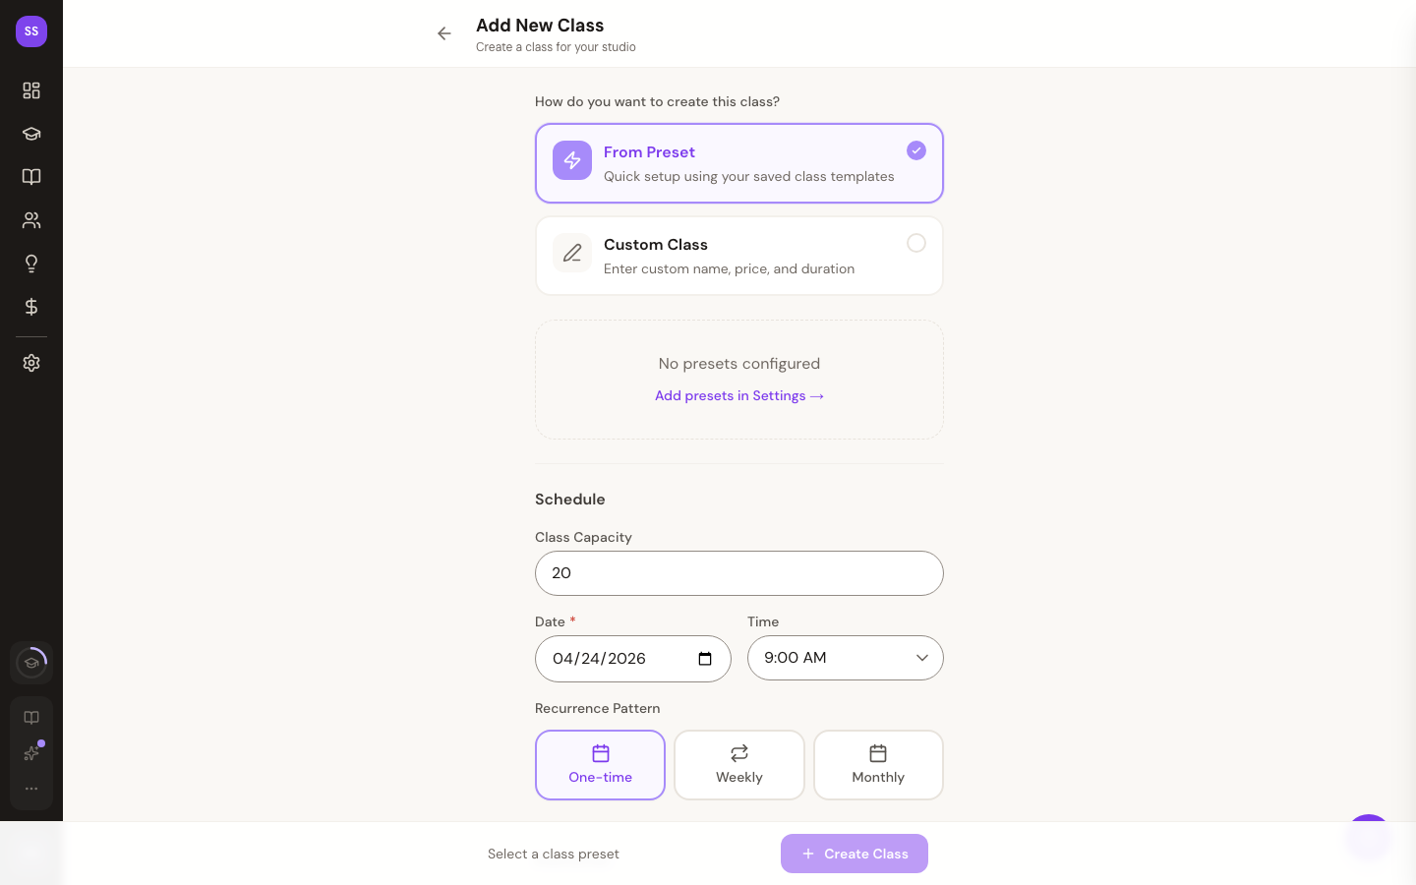
Task: Open the dollar sign payments icon
Action: (31, 307)
